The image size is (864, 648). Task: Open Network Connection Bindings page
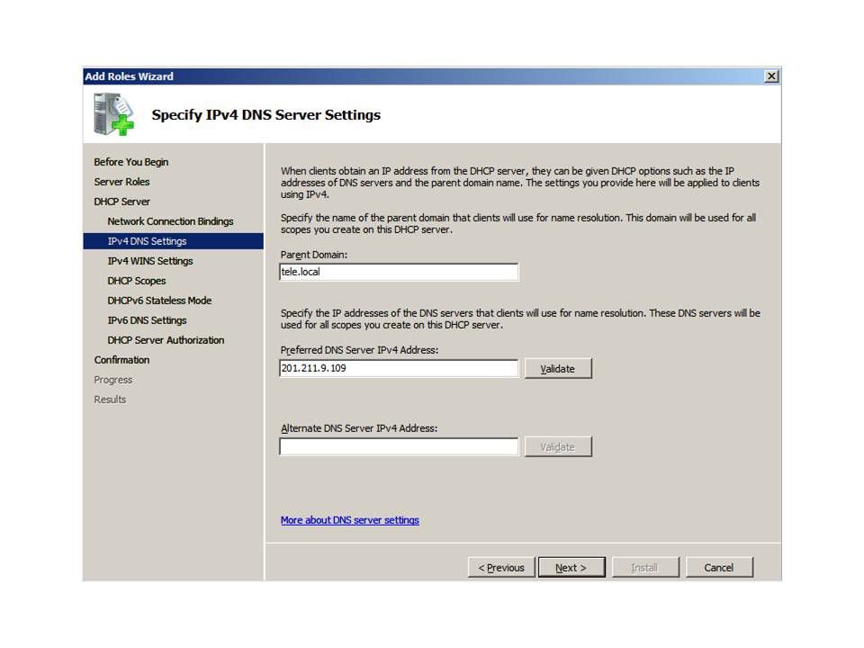tap(170, 221)
